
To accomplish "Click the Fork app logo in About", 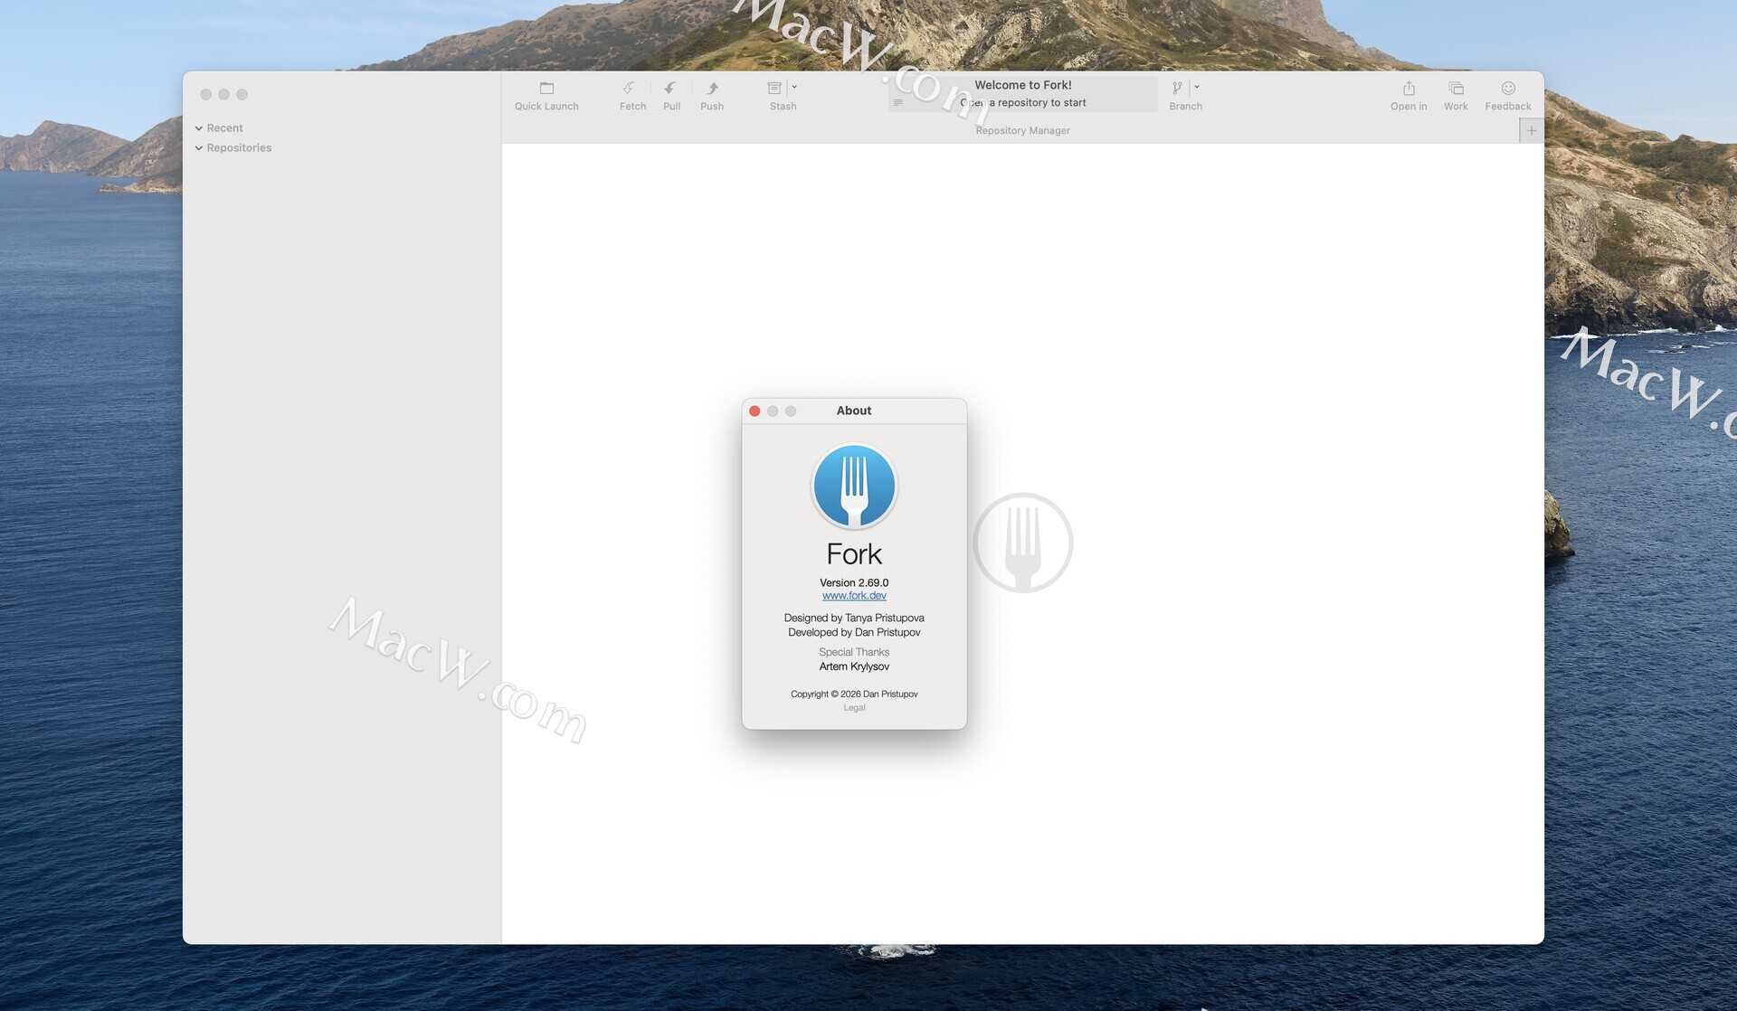I will (854, 487).
